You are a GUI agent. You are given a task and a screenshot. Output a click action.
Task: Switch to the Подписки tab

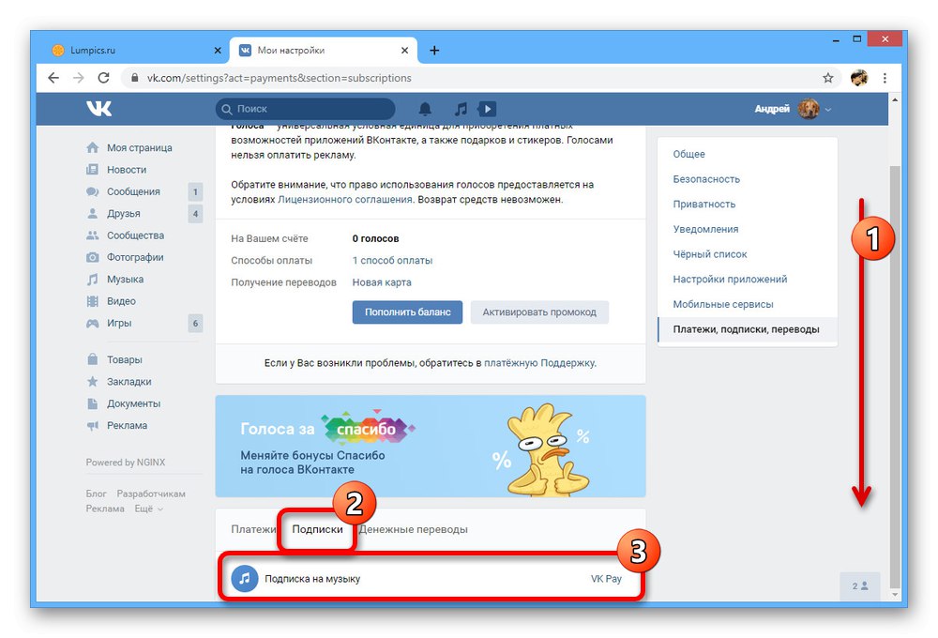click(x=317, y=529)
